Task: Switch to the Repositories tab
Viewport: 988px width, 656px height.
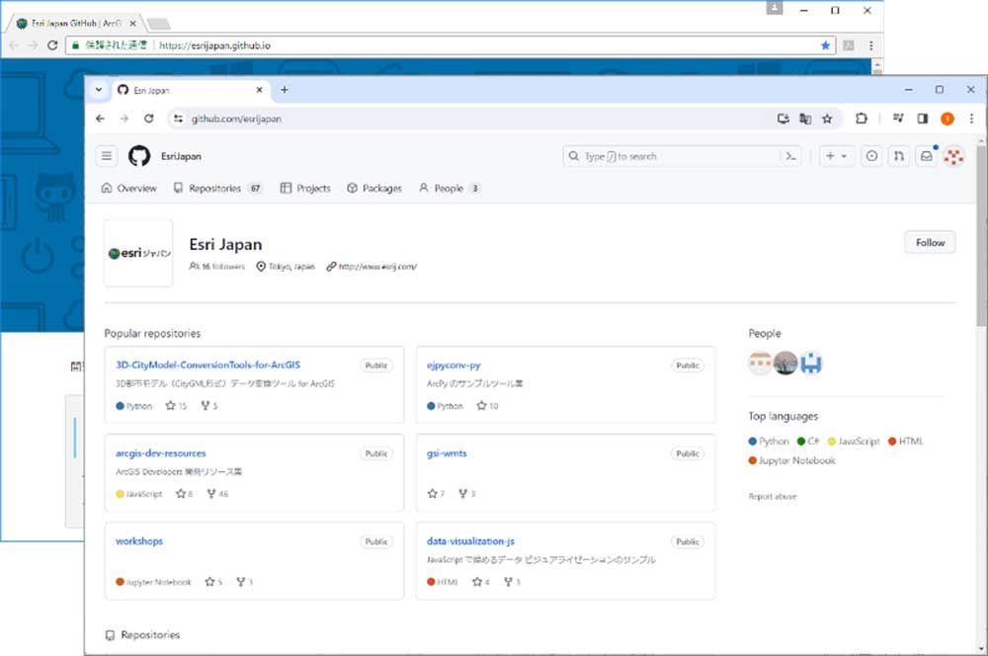Action: [x=214, y=188]
